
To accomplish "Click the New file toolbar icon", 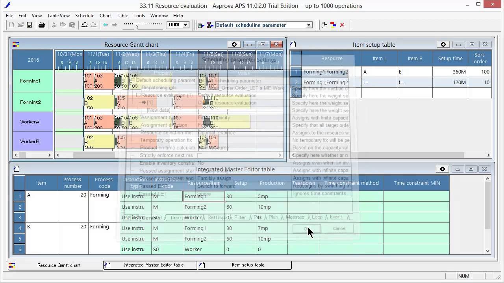I will click(11, 25).
